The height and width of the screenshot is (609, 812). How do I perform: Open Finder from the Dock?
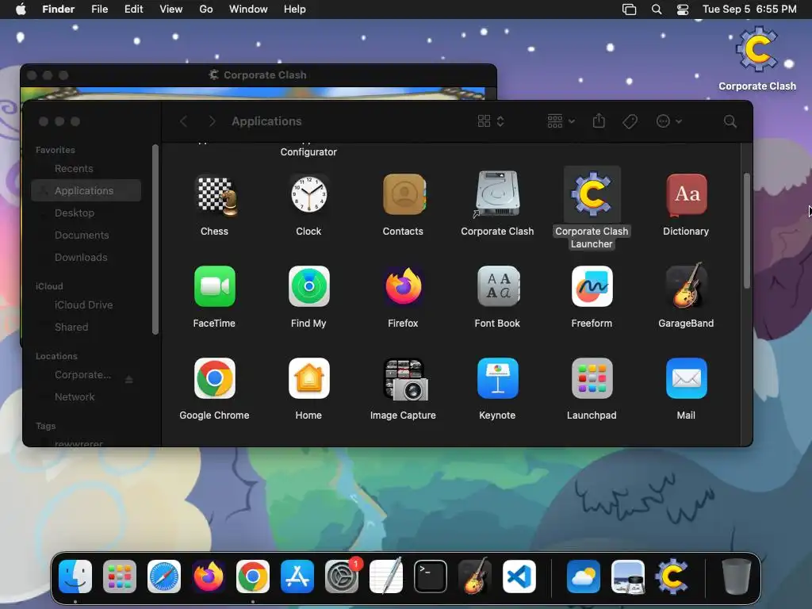pos(75,576)
